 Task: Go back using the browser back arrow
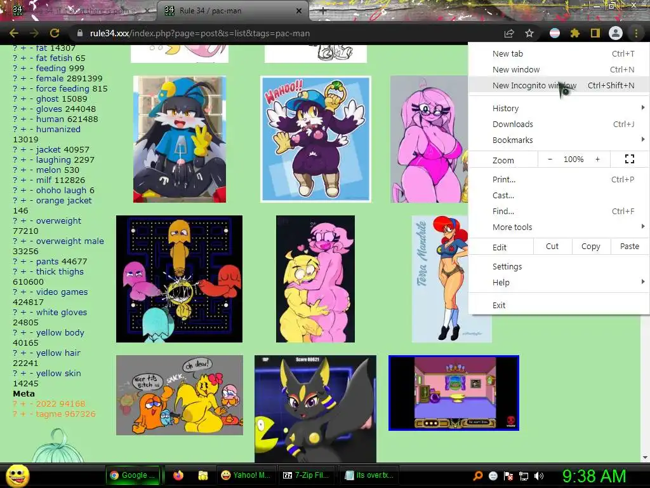click(14, 33)
